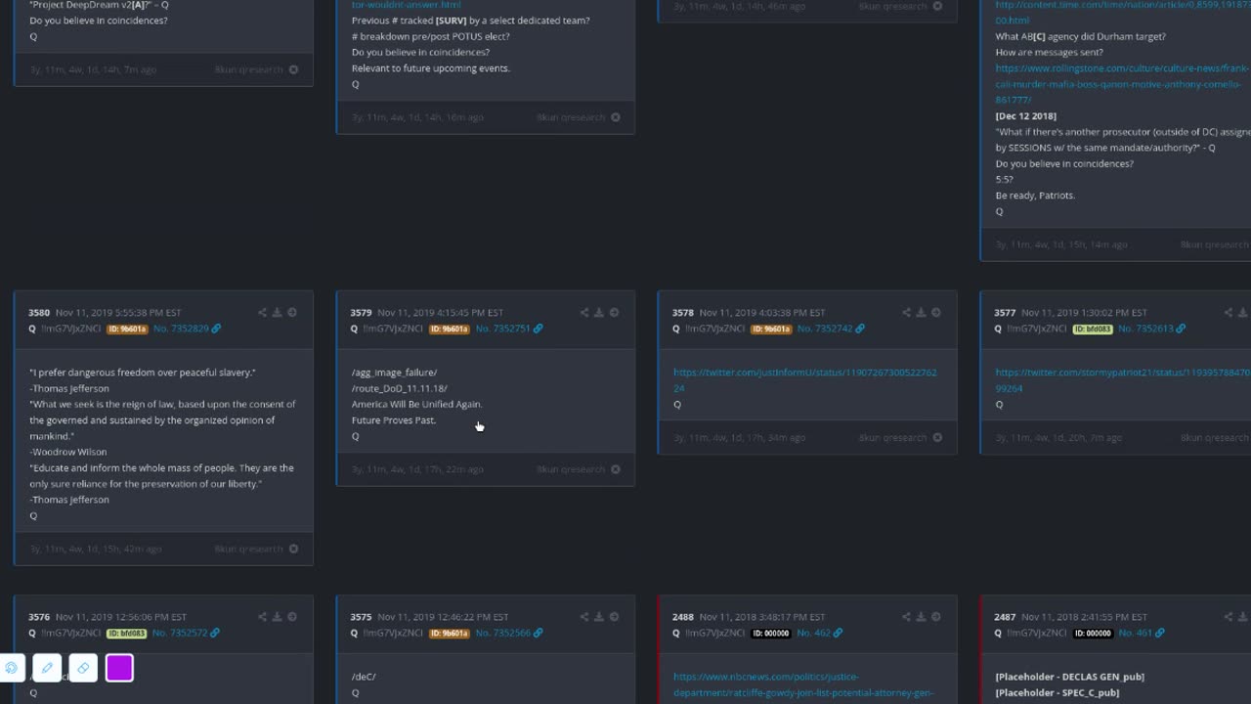Select the eraser annotation tool

(x=83, y=668)
